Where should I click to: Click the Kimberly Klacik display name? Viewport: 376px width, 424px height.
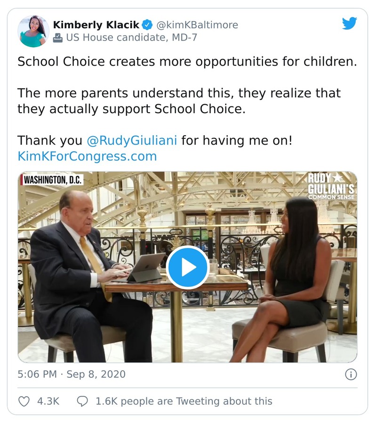[96, 24]
